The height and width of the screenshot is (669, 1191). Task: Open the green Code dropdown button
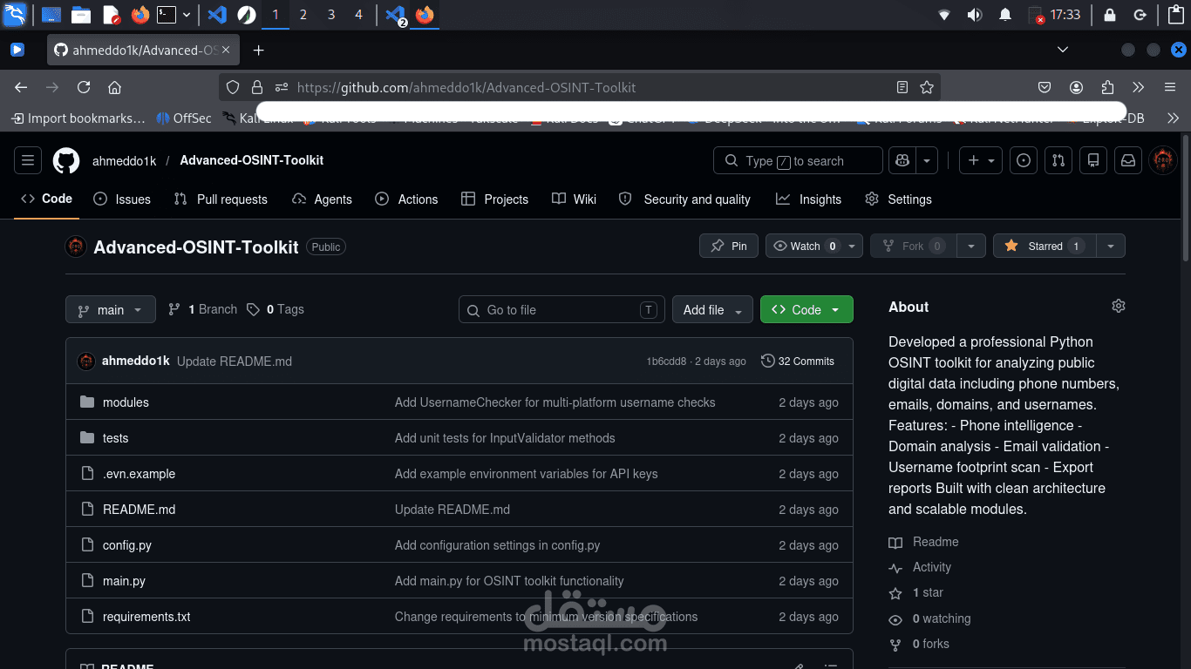pos(806,309)
